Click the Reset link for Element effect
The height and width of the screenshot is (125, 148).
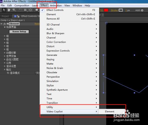point(37,24)
